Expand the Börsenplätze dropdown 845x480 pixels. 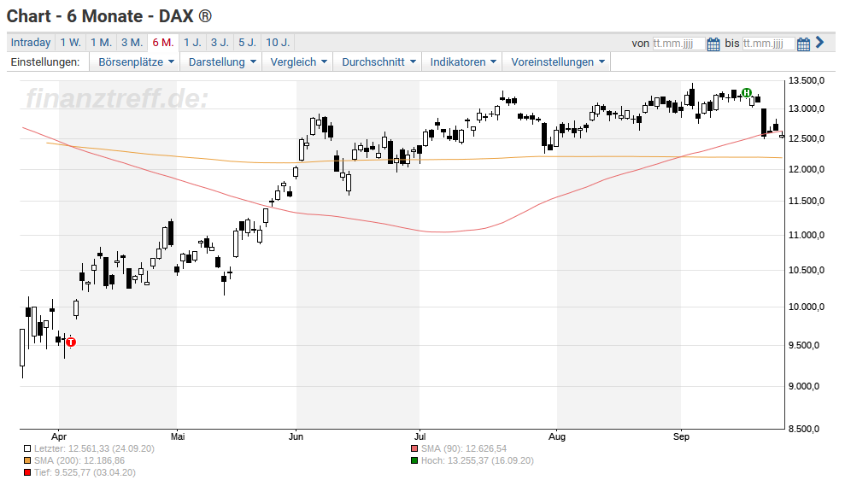(x=136, y=62)
